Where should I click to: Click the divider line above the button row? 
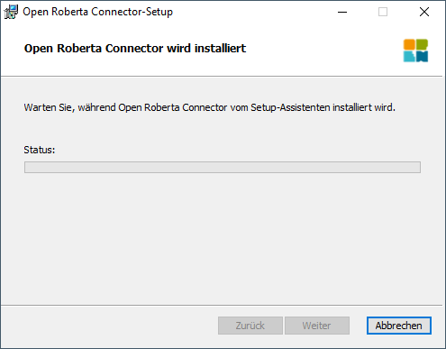tap(222, 306)
